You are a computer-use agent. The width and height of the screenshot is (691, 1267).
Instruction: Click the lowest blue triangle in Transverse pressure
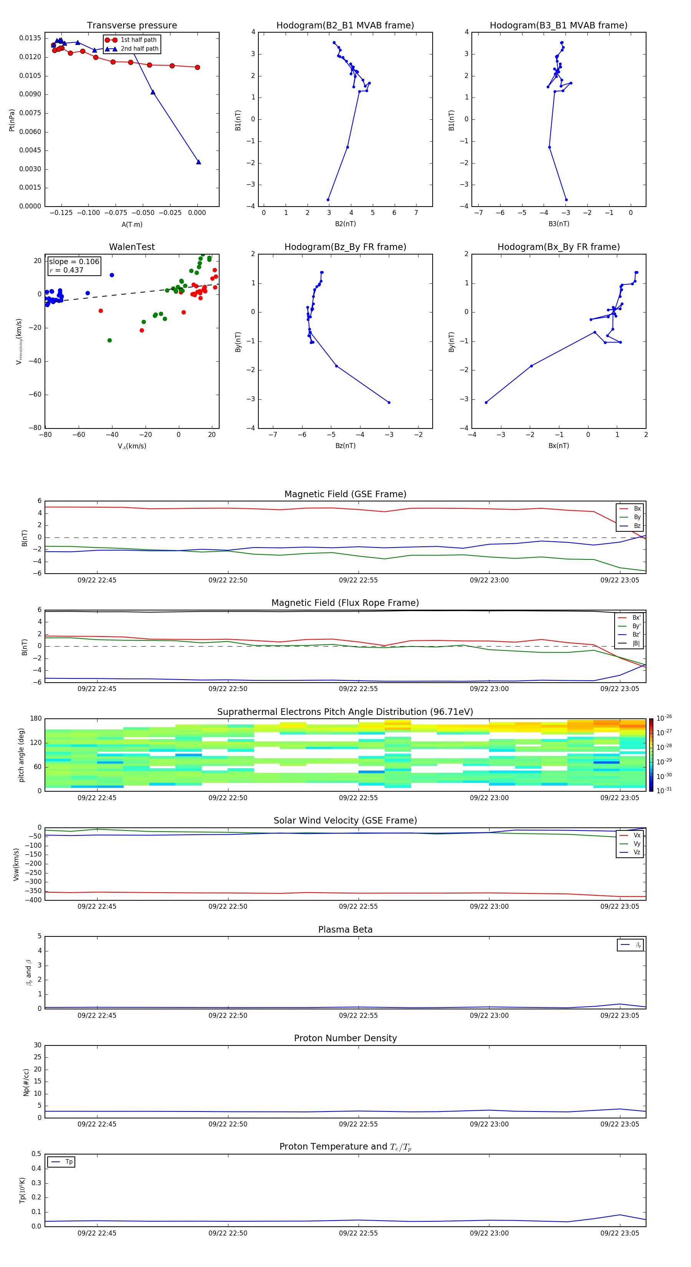(x=198, y=162)
